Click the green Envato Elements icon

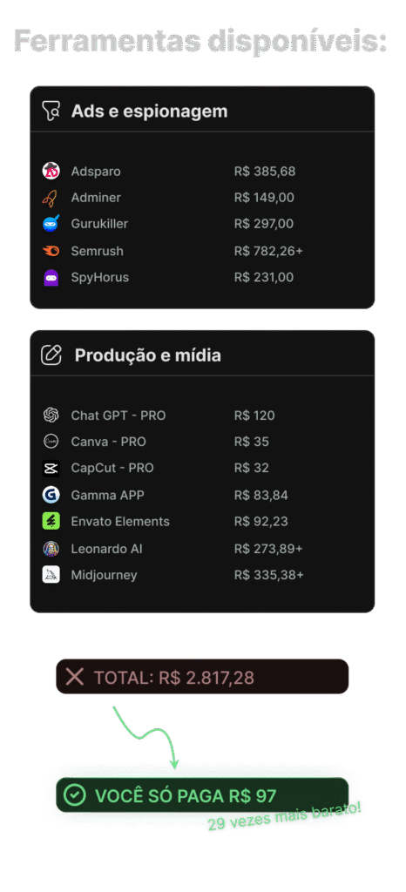[51, 521]
